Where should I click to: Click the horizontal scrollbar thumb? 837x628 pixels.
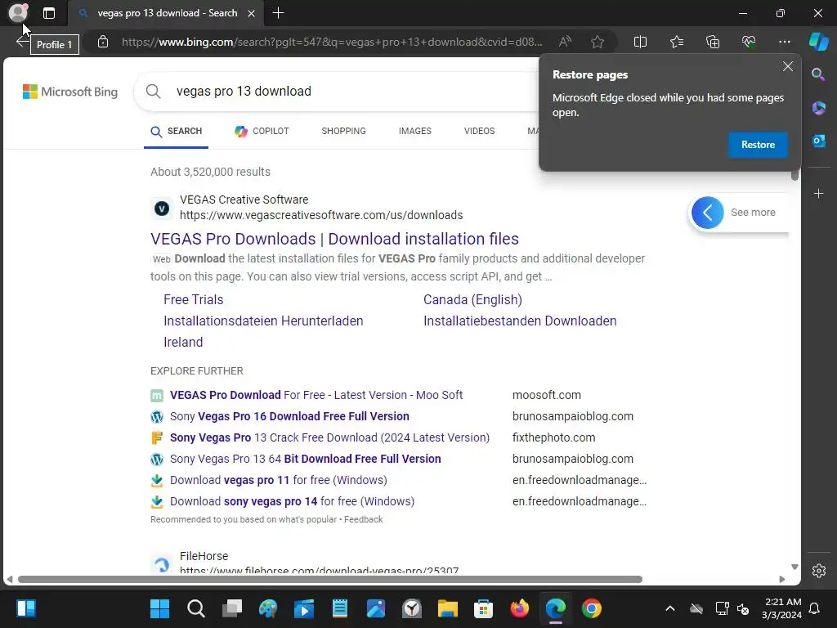[x=330, y=580]
